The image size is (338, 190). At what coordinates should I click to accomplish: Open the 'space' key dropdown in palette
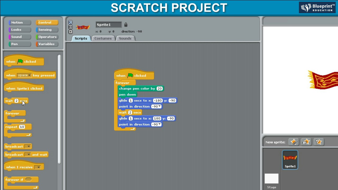[x=24, y=75]
